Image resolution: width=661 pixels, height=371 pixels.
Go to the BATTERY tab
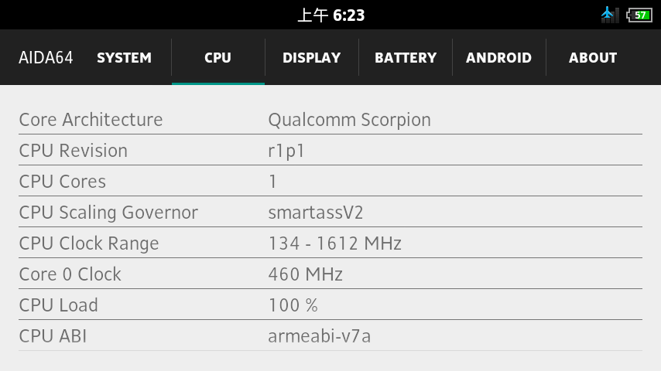pos(406,58)
